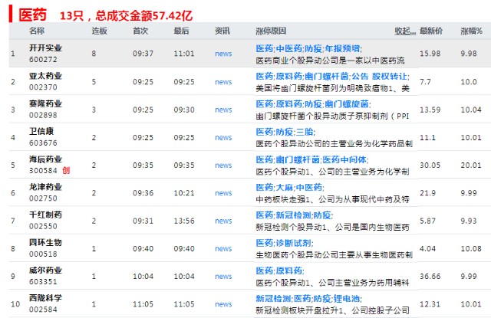Click latest price 15.98
The width and height of the screenshot is (491, 318).
pyautogui.click(x=430, y=54)
